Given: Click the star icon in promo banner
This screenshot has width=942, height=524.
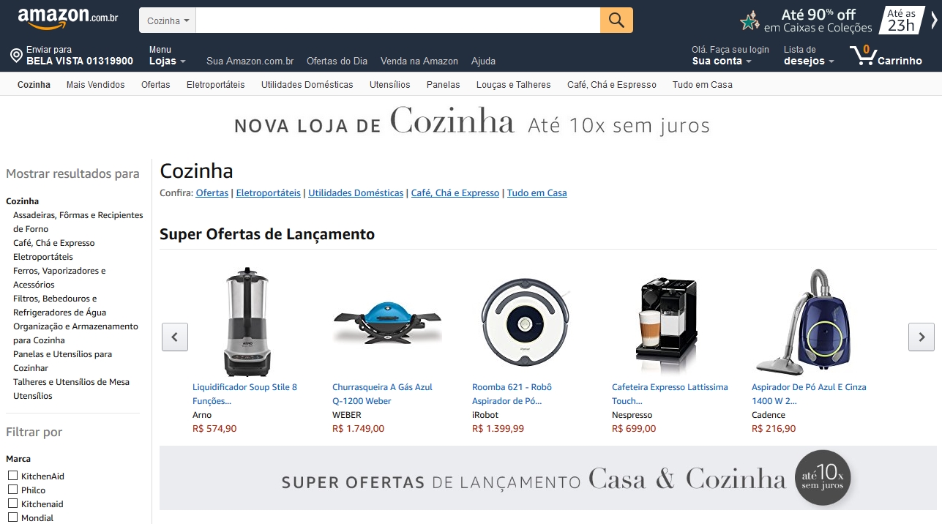Looking at the screenshot, I should click(750, 20).
